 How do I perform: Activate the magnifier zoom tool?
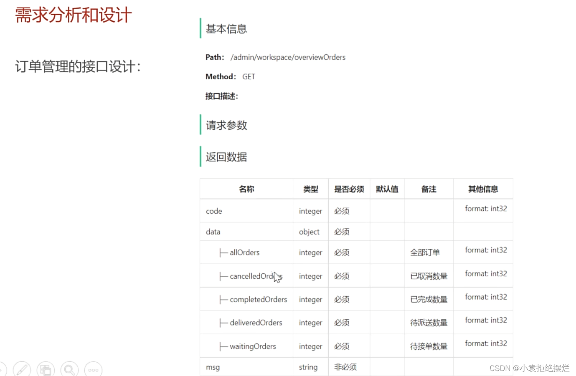click(69, 369)
